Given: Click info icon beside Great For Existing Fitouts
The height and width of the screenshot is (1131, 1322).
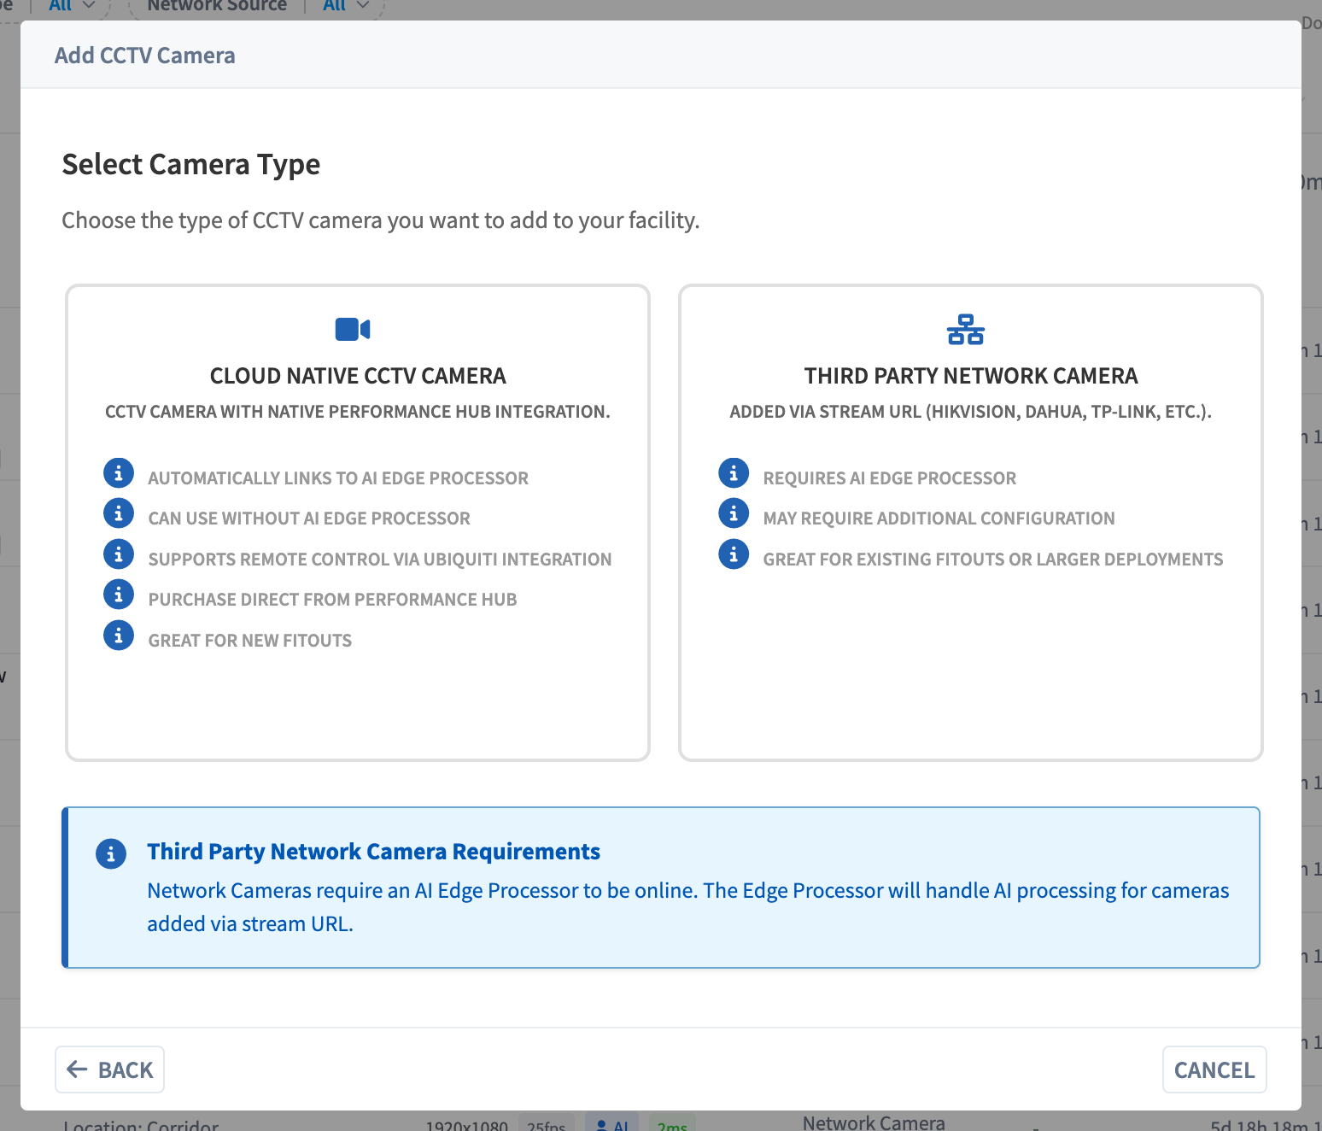Looking at the screenshot, I should click(x=734, y=554).
